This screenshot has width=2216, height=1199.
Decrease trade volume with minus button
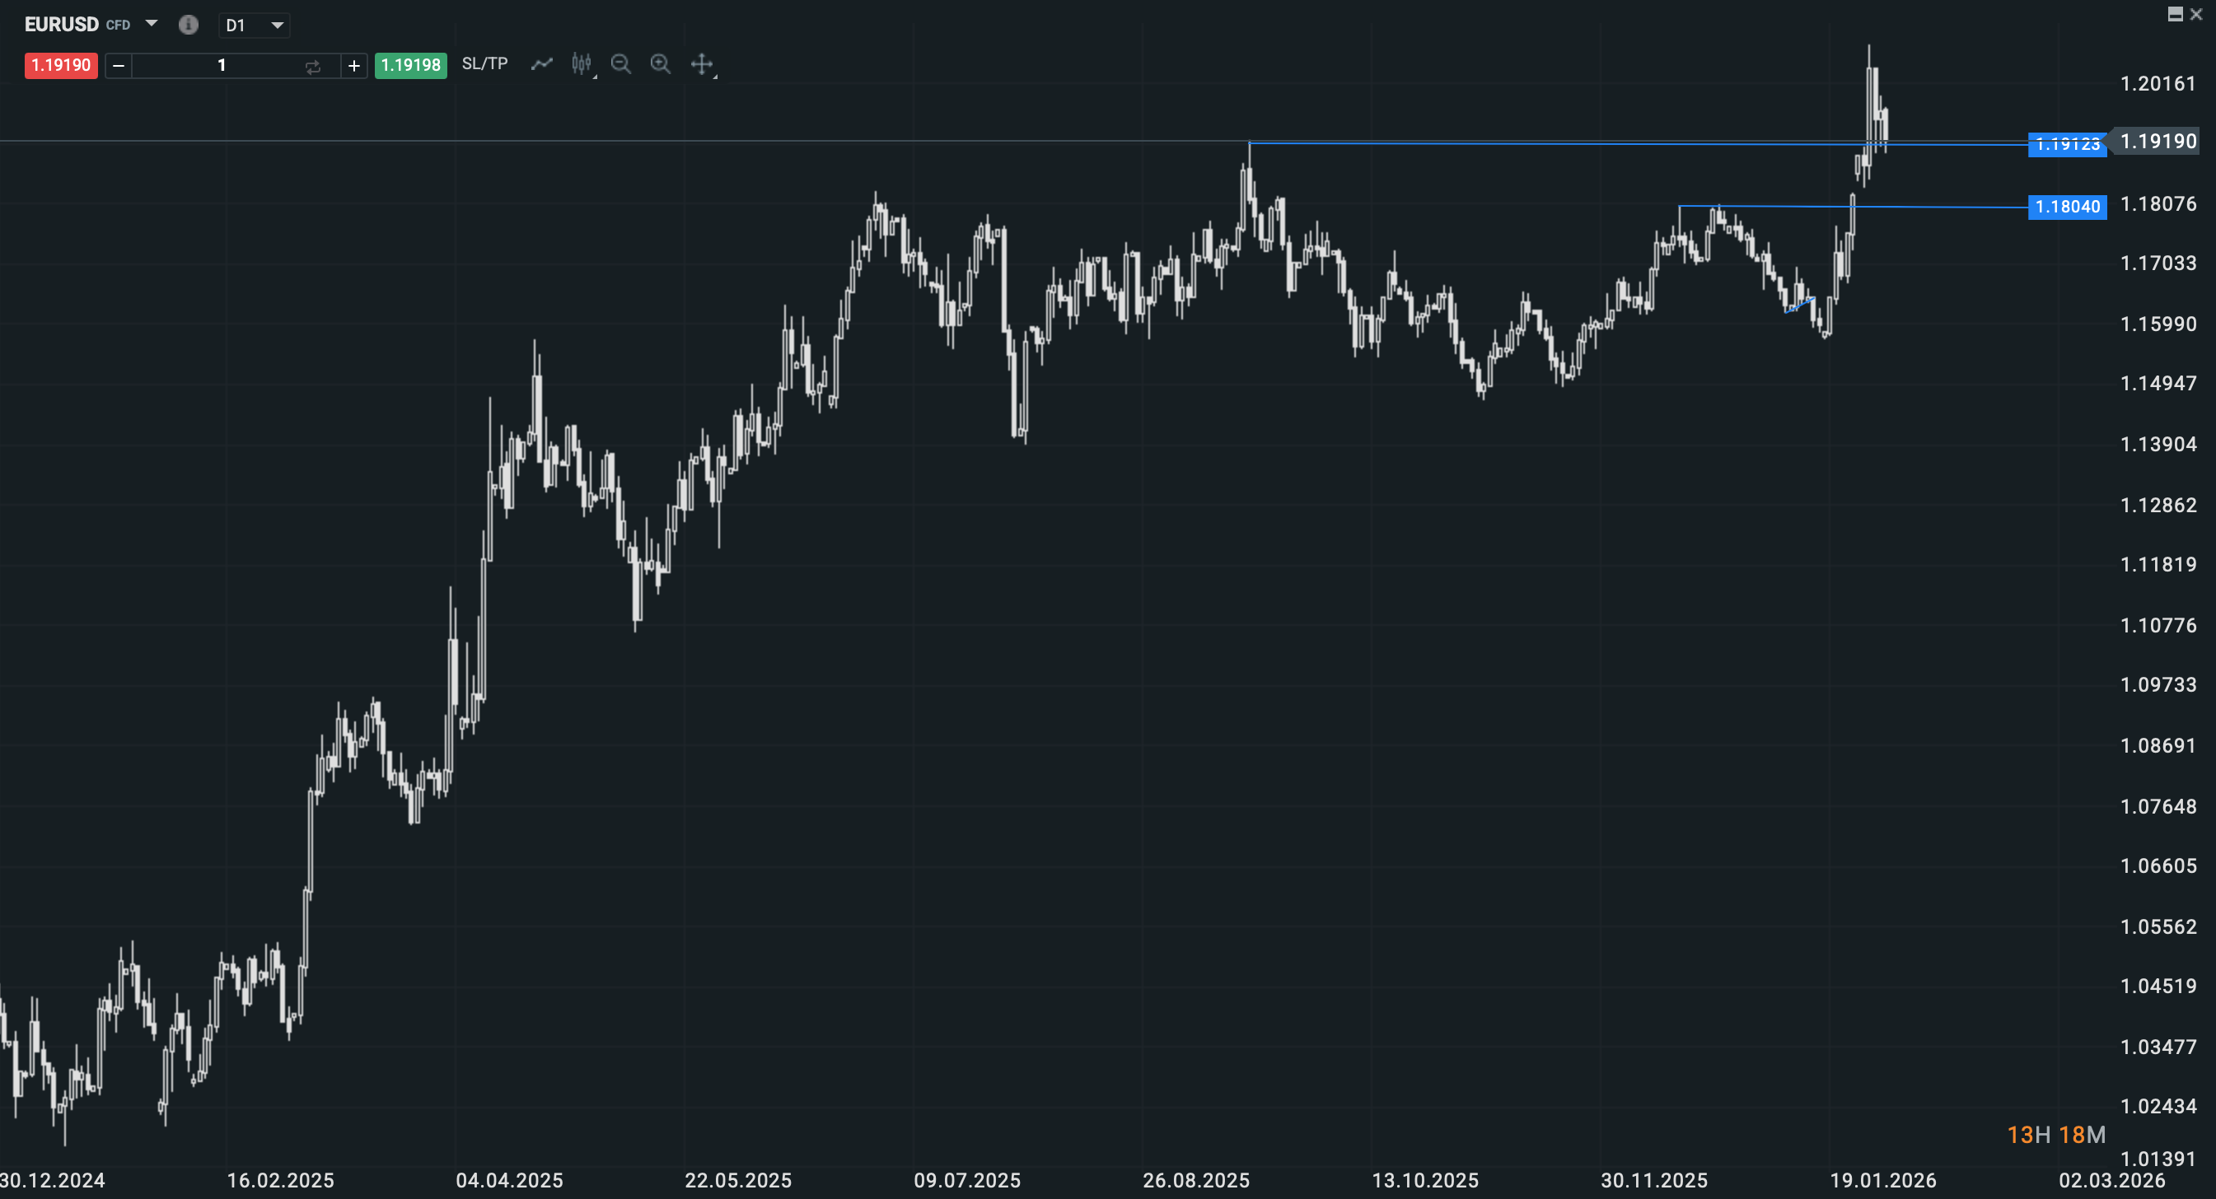119,66
